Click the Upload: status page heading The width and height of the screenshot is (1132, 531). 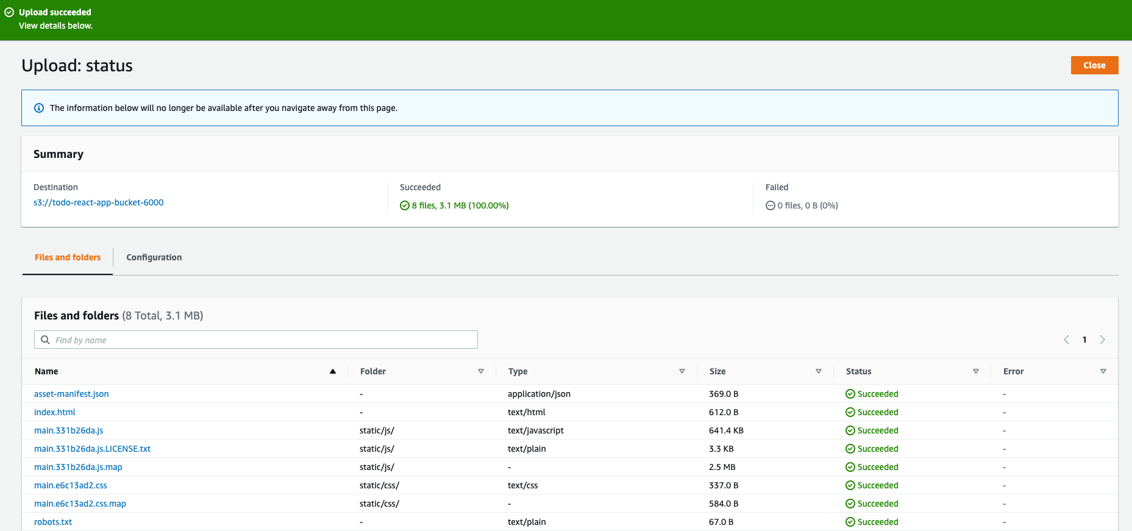[77, 65]
